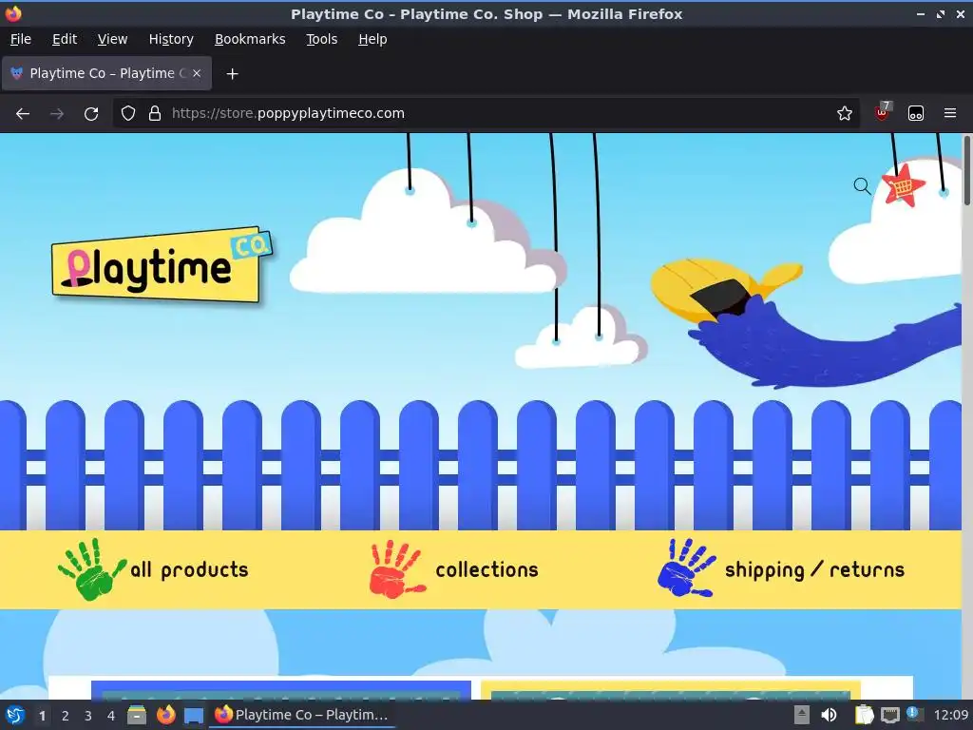This screenshot has height=730, width=973.
Task: Launch the file manager from the taskbar
Action: click(x=137, y=715)
